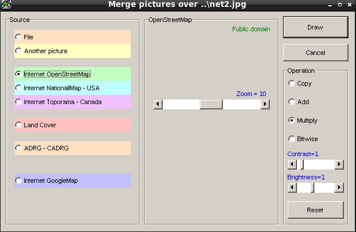
Task: Decrease brightness with left arrow
Action: pyautogui.click(x=292, y=187)
